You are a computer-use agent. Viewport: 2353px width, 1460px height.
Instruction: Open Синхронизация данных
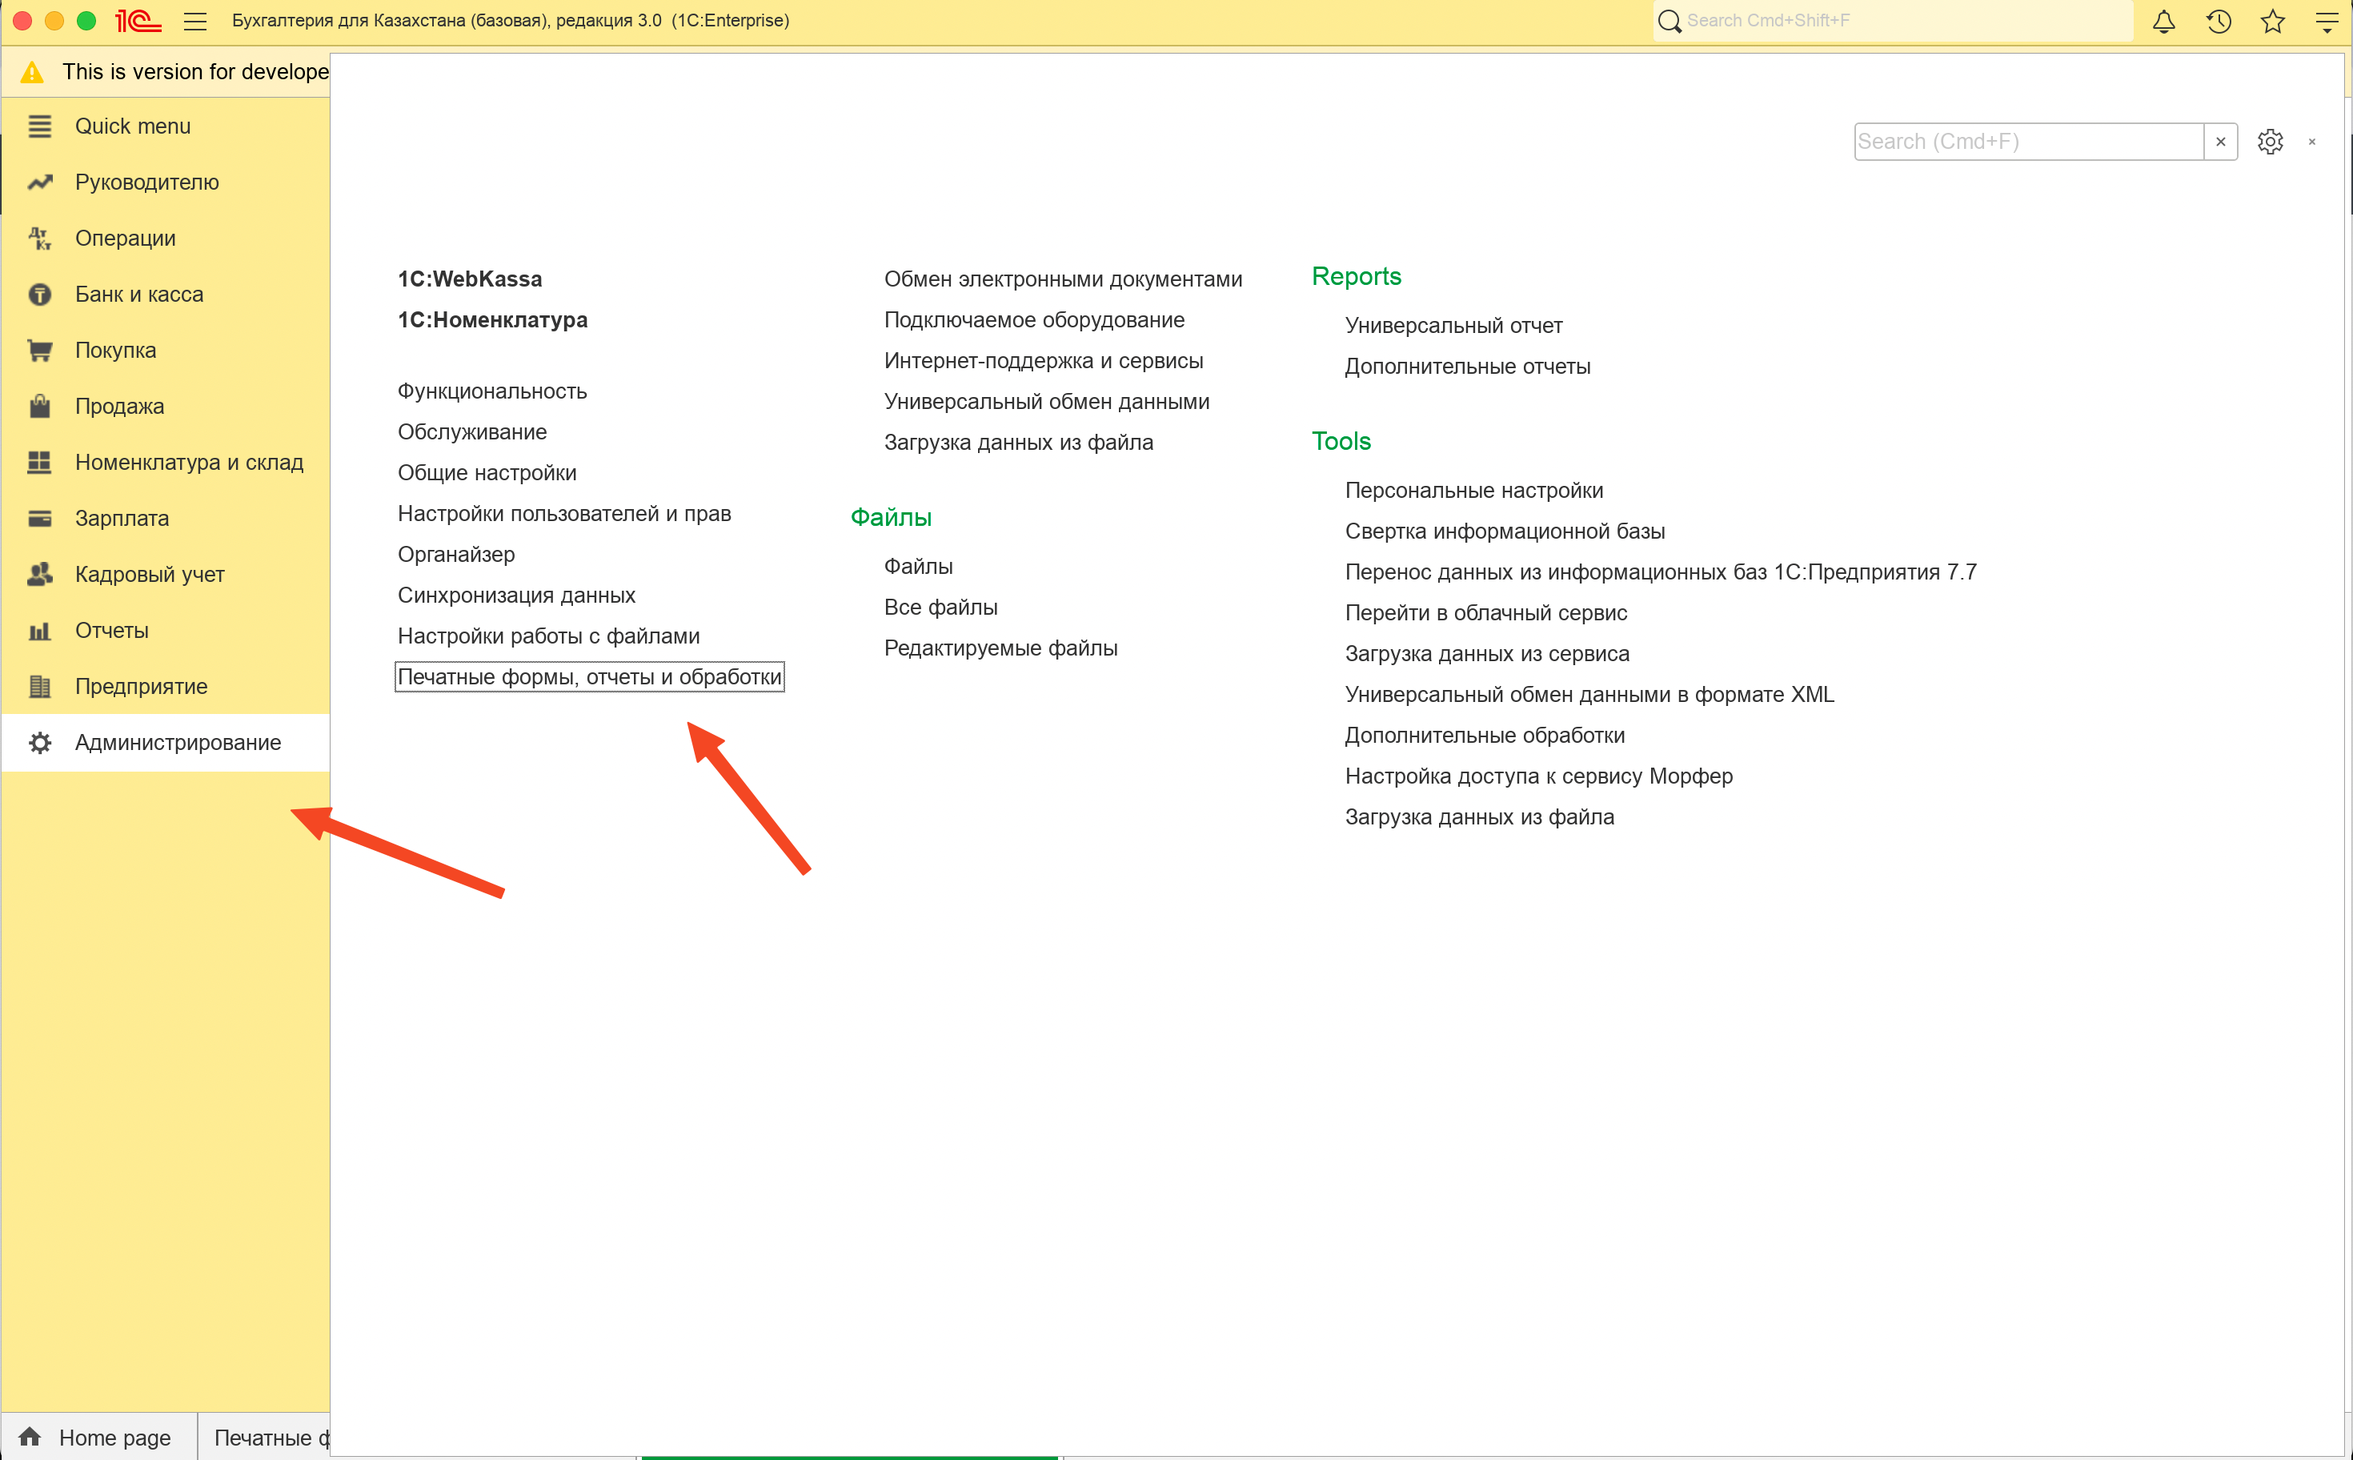[516, 595]
